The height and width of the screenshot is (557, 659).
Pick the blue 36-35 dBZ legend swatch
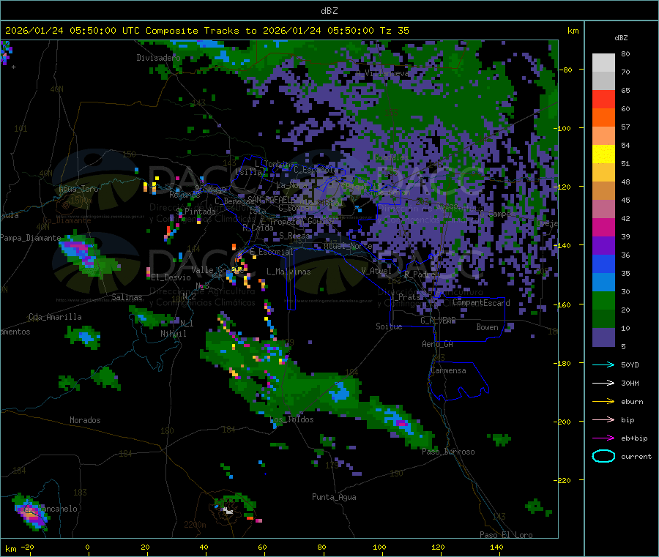pyautogui.click(x=603, y=263)
